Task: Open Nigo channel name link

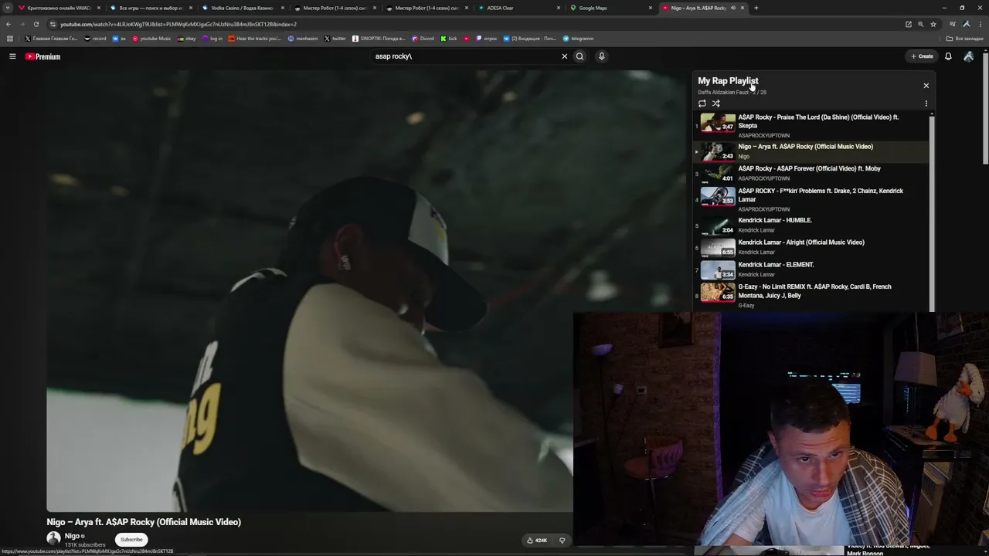Action: pos(72,536)
